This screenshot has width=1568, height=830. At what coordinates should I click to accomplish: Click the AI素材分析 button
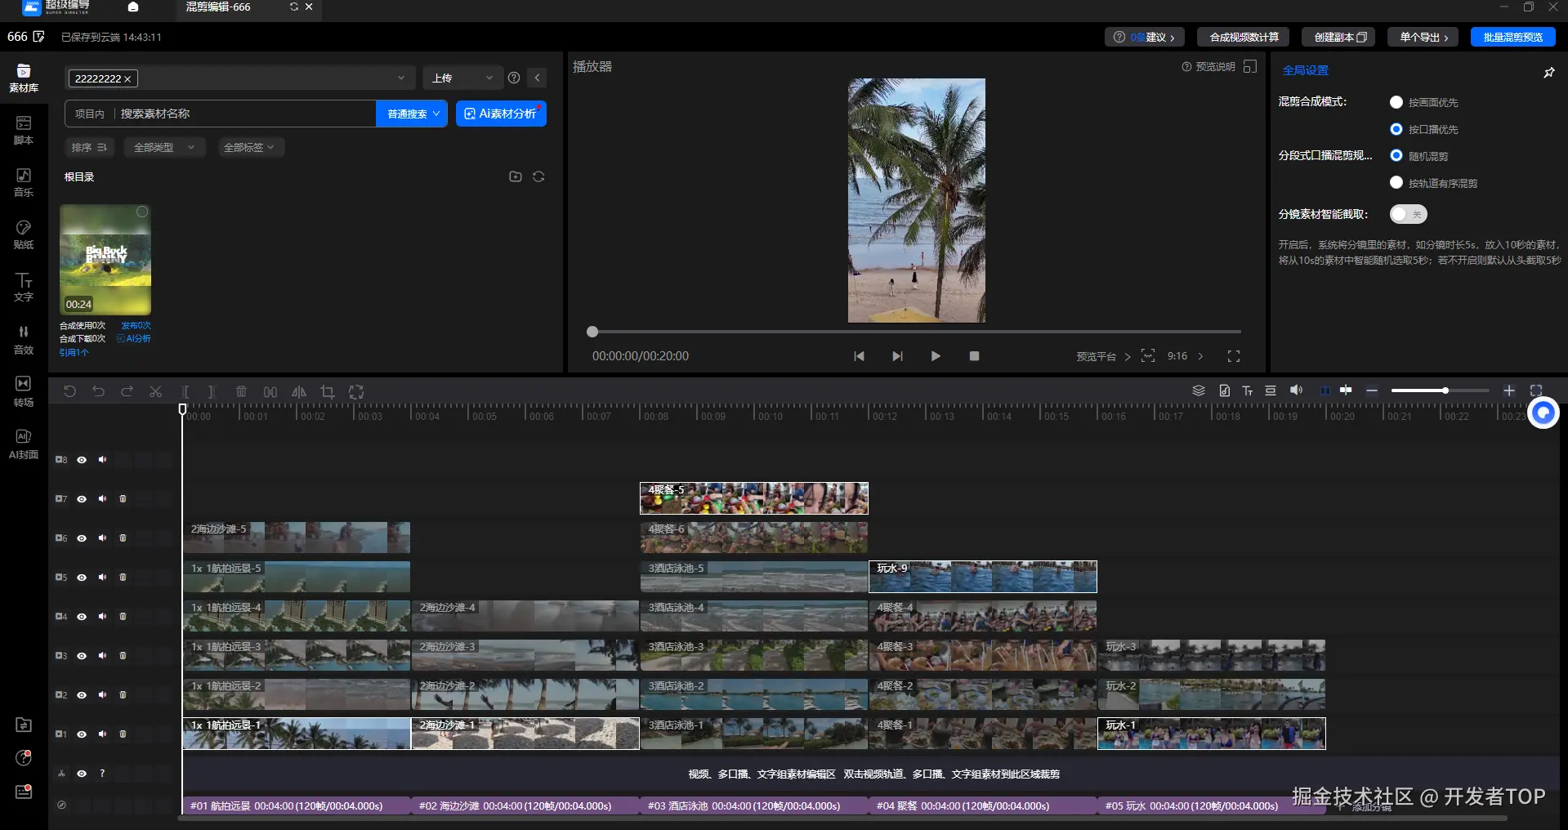501,114
